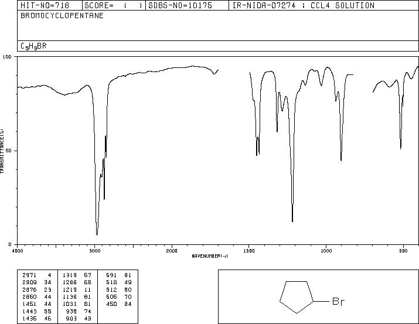
Task: Click the 100 label on the transmittance axis
Action: (x=8, y=57)
